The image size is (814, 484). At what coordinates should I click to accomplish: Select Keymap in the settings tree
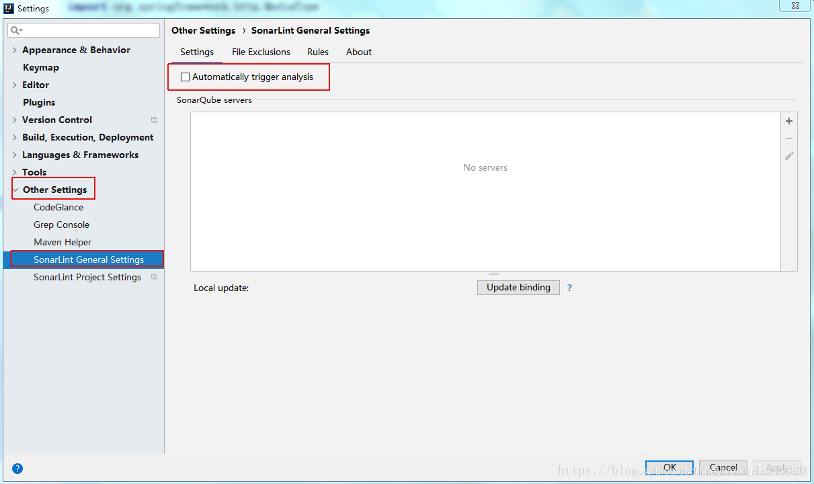41,68
